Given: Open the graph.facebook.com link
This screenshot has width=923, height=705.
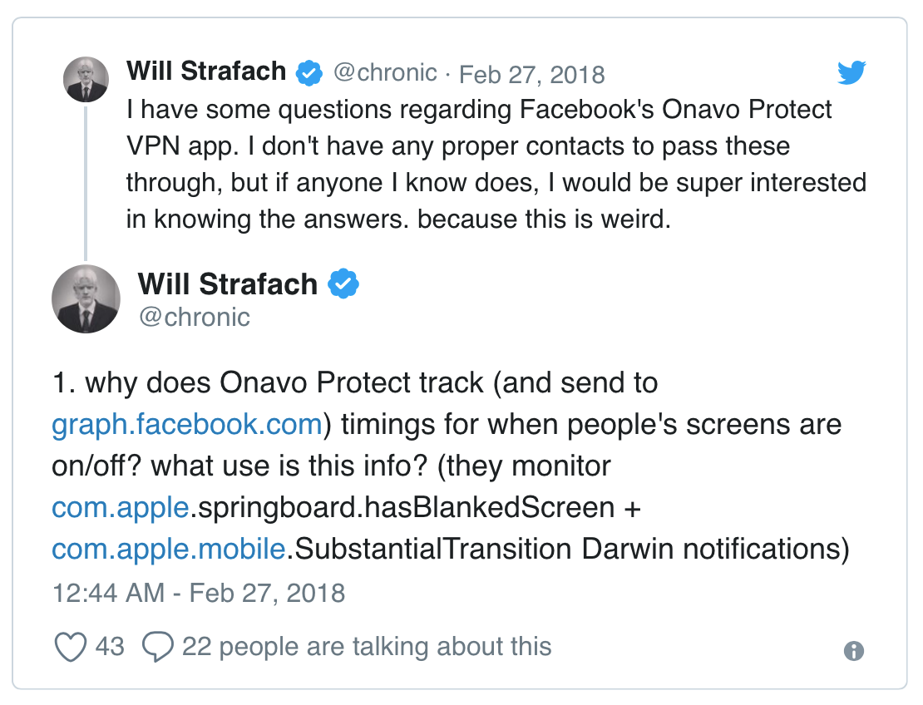Looking at the screenshot, I should [186, 424].
